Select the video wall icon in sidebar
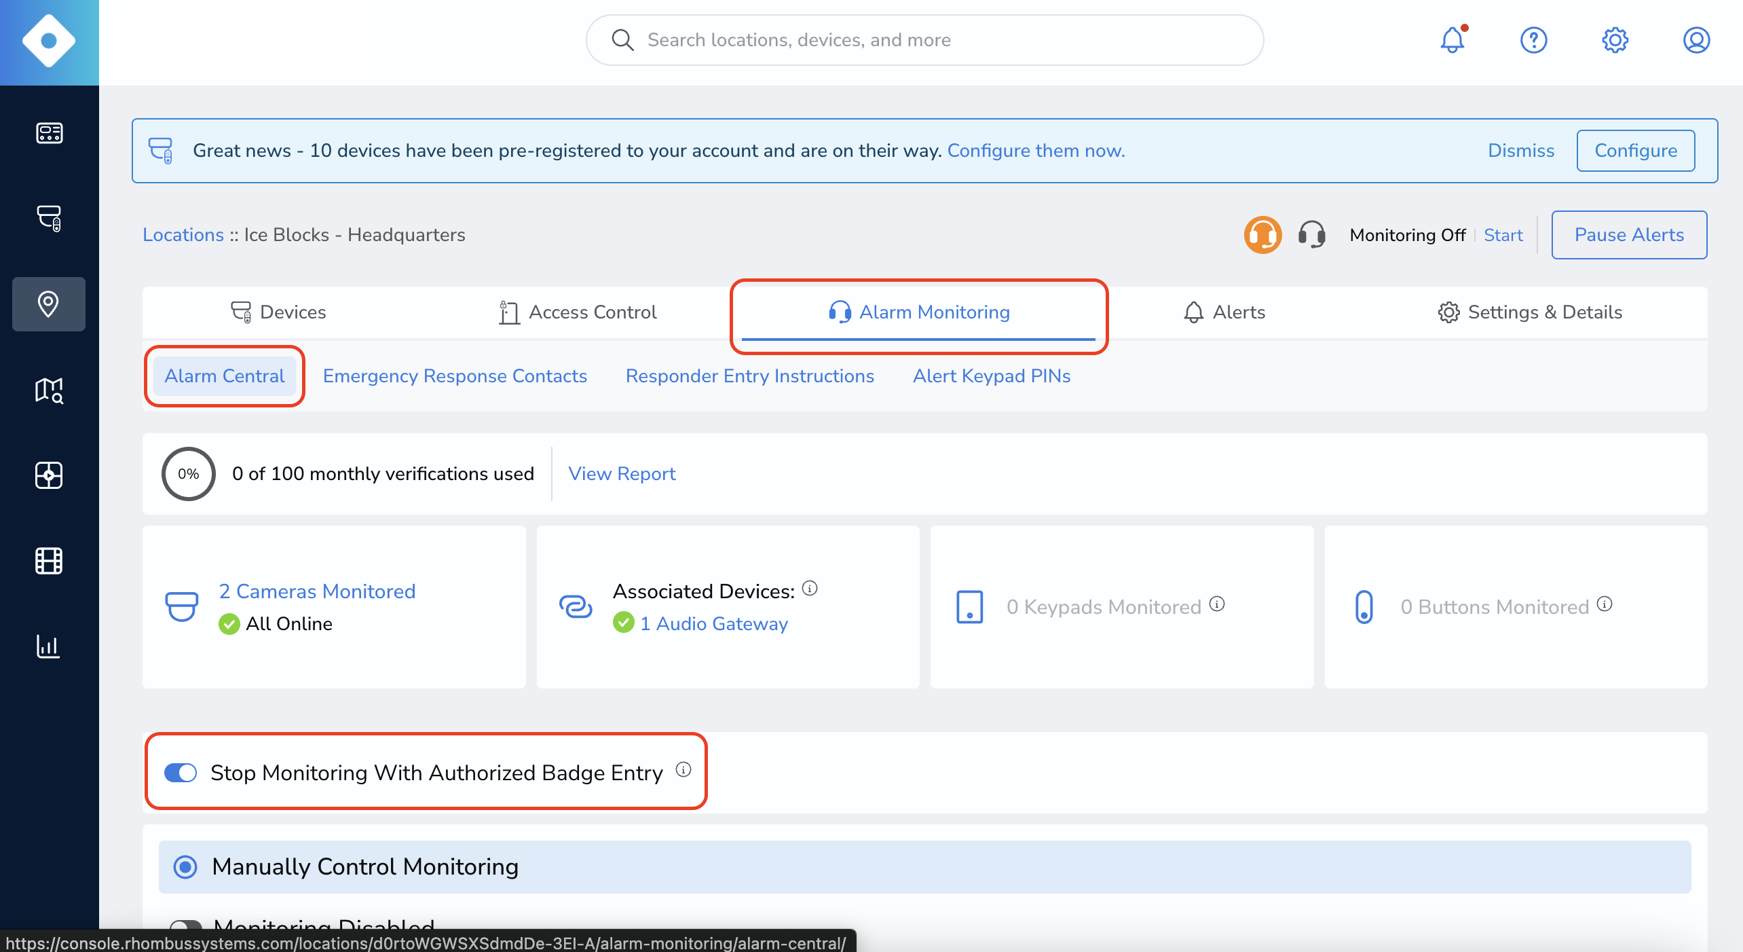The image size is (1743, 952). (x=48, y=476)
